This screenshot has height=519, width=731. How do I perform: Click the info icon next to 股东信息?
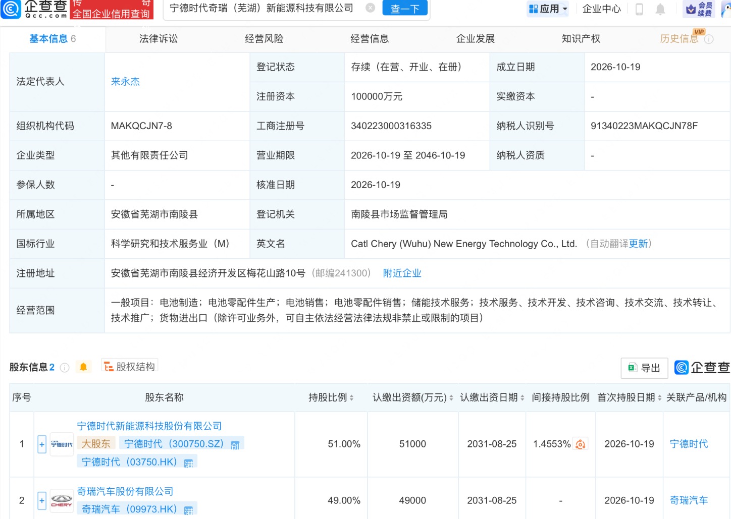65,368
